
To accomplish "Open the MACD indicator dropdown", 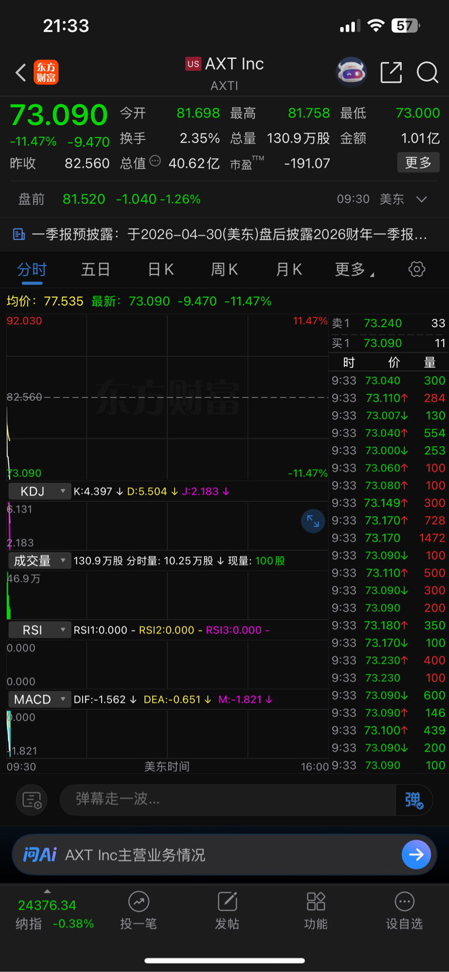I will pos(39,699).
